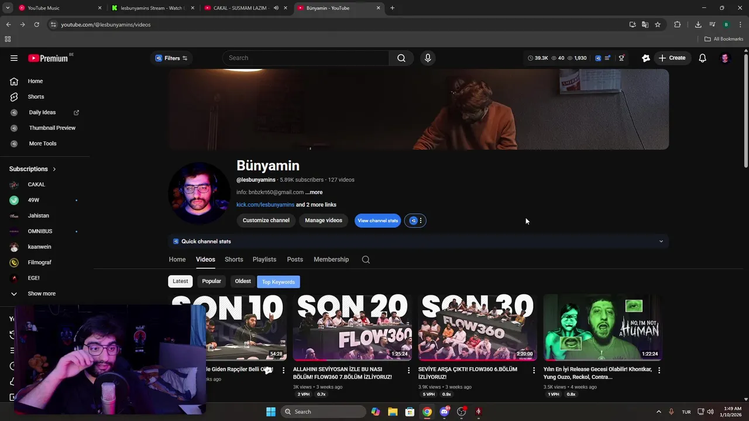Click the search magnifier button

pos(401,58)
